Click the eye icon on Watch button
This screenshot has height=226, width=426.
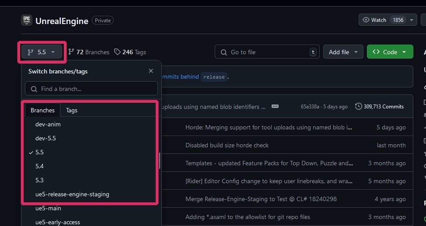(366, 20)
